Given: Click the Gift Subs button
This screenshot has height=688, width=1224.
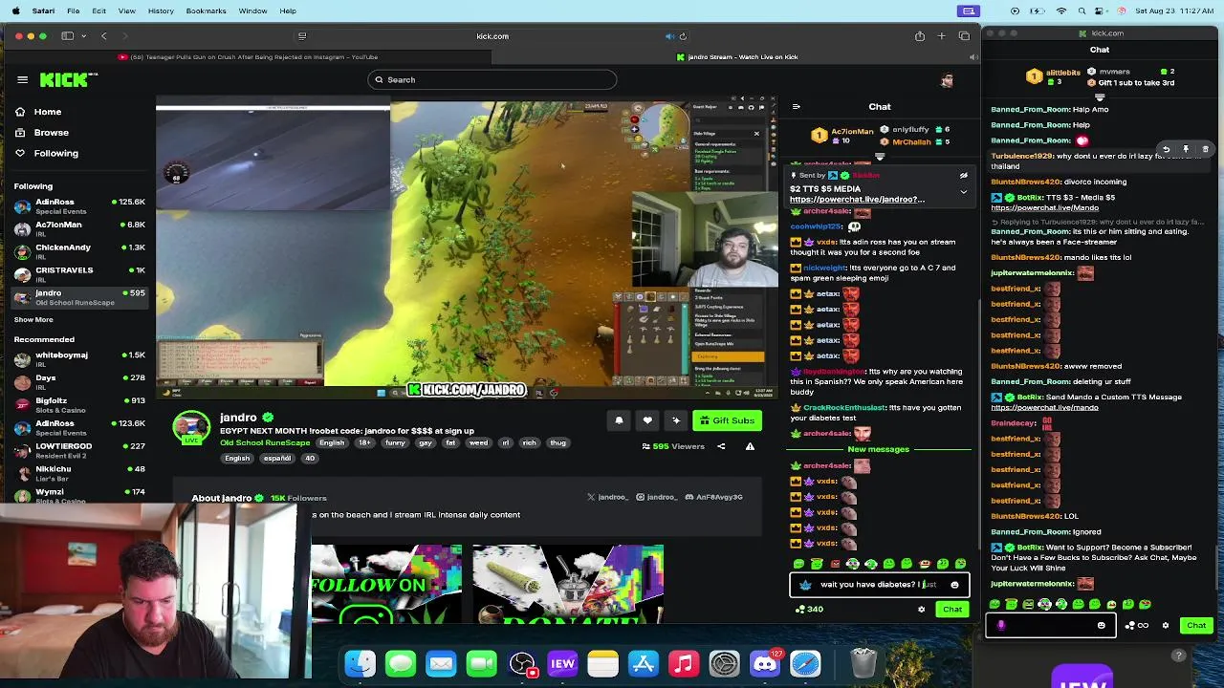Looking at the screenshot, I should coord(728,420).
